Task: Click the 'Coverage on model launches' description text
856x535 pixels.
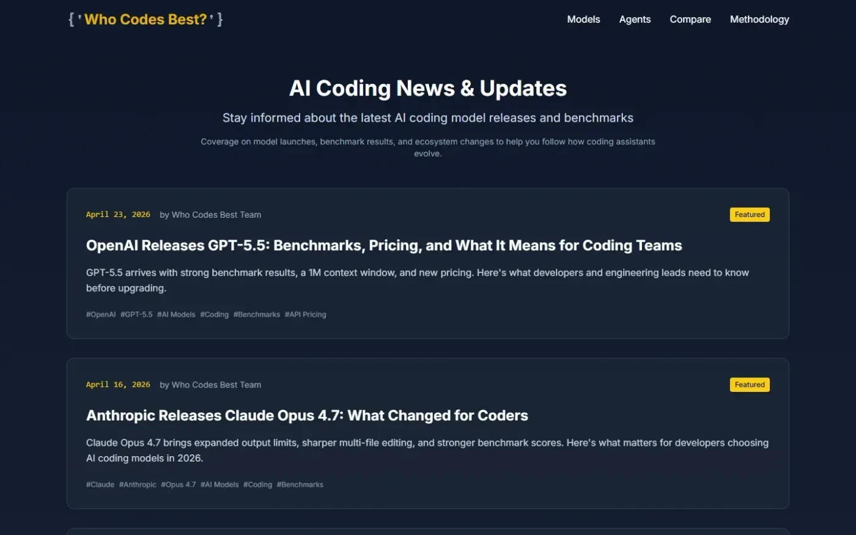Action: pos(428,147)
